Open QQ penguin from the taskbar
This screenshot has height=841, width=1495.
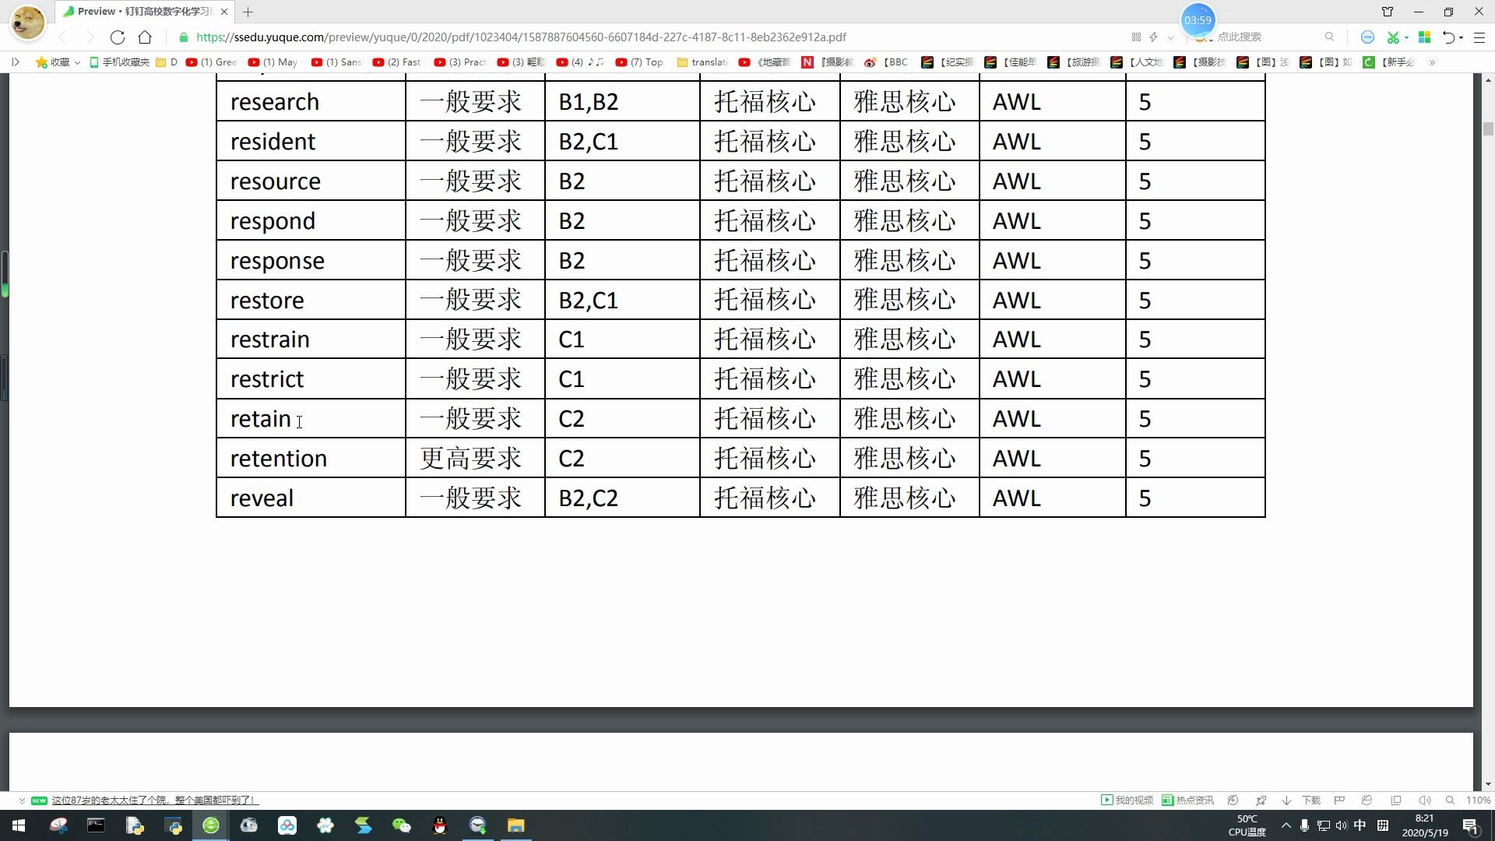tap(440, 825)
